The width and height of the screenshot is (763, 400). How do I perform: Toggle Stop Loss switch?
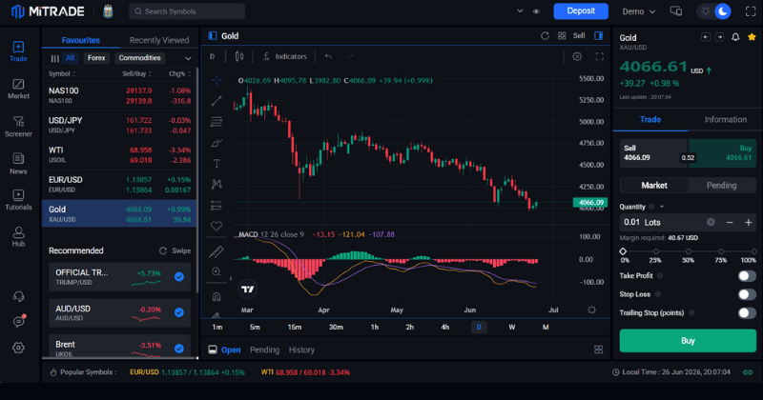pos(747,294)
